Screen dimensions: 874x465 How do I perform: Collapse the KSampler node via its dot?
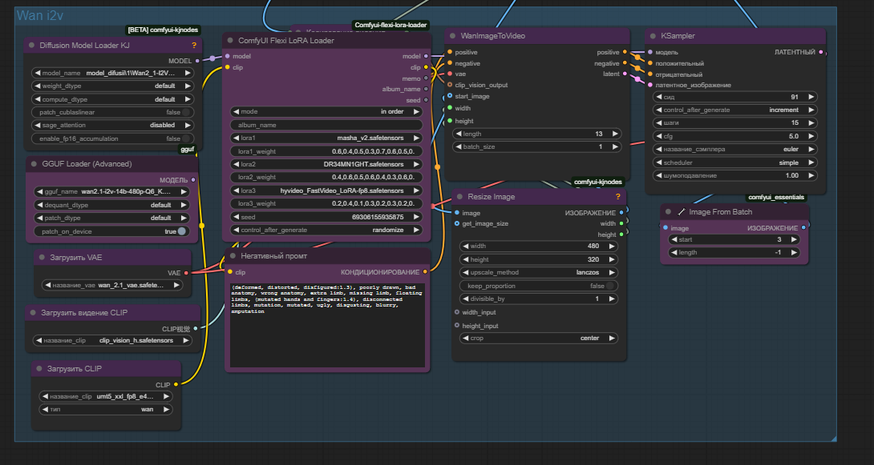click(653, 35)
